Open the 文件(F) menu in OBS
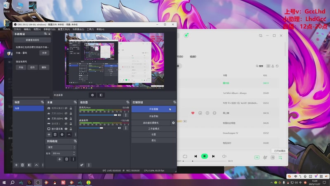 pyautogui.click(x=17, y=29)
